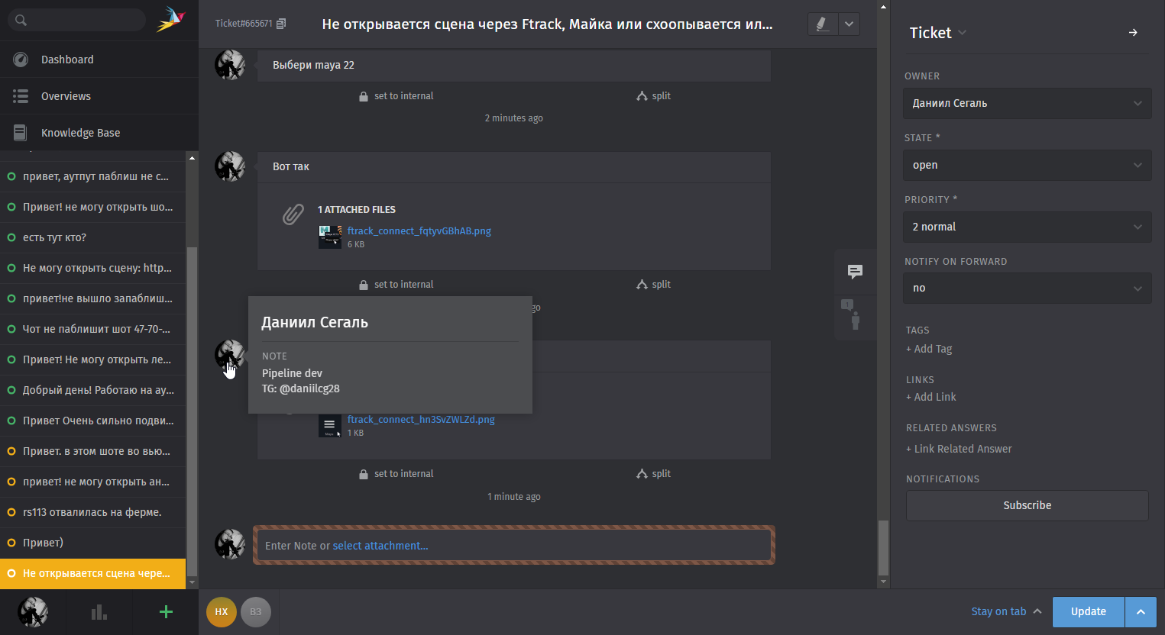Copy ticket number with clipboard icon

tap(281, 24)
